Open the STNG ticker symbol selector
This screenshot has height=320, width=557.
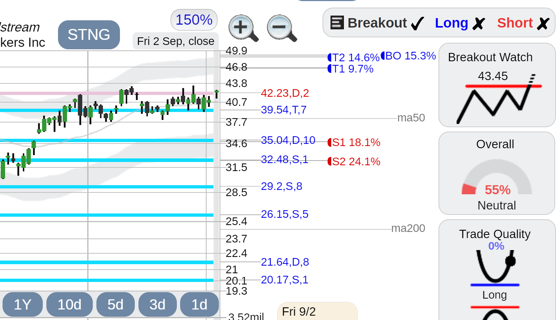tap(89, 35)
